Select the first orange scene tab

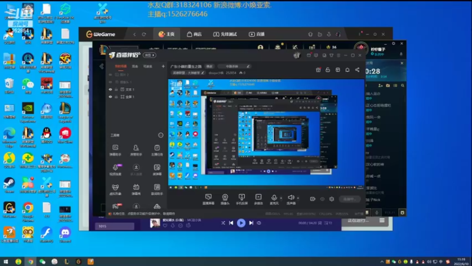pos(121,66)
